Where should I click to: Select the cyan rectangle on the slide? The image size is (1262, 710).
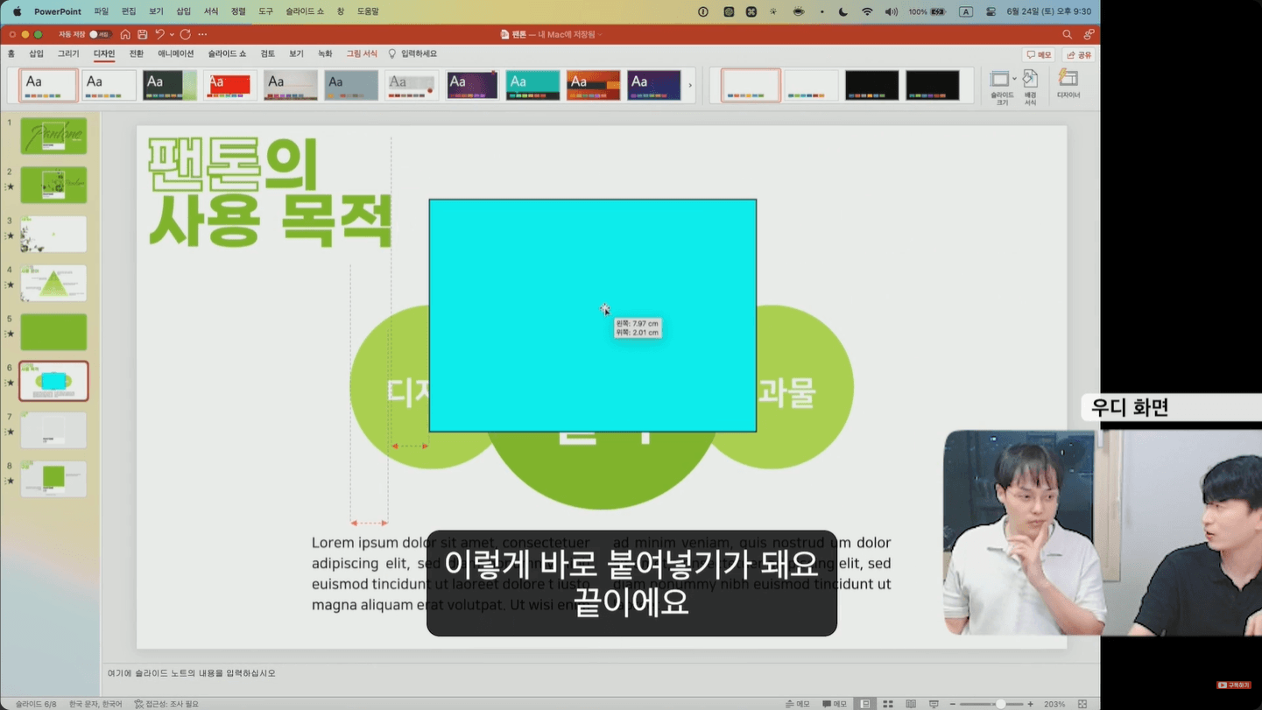point(592,315)
